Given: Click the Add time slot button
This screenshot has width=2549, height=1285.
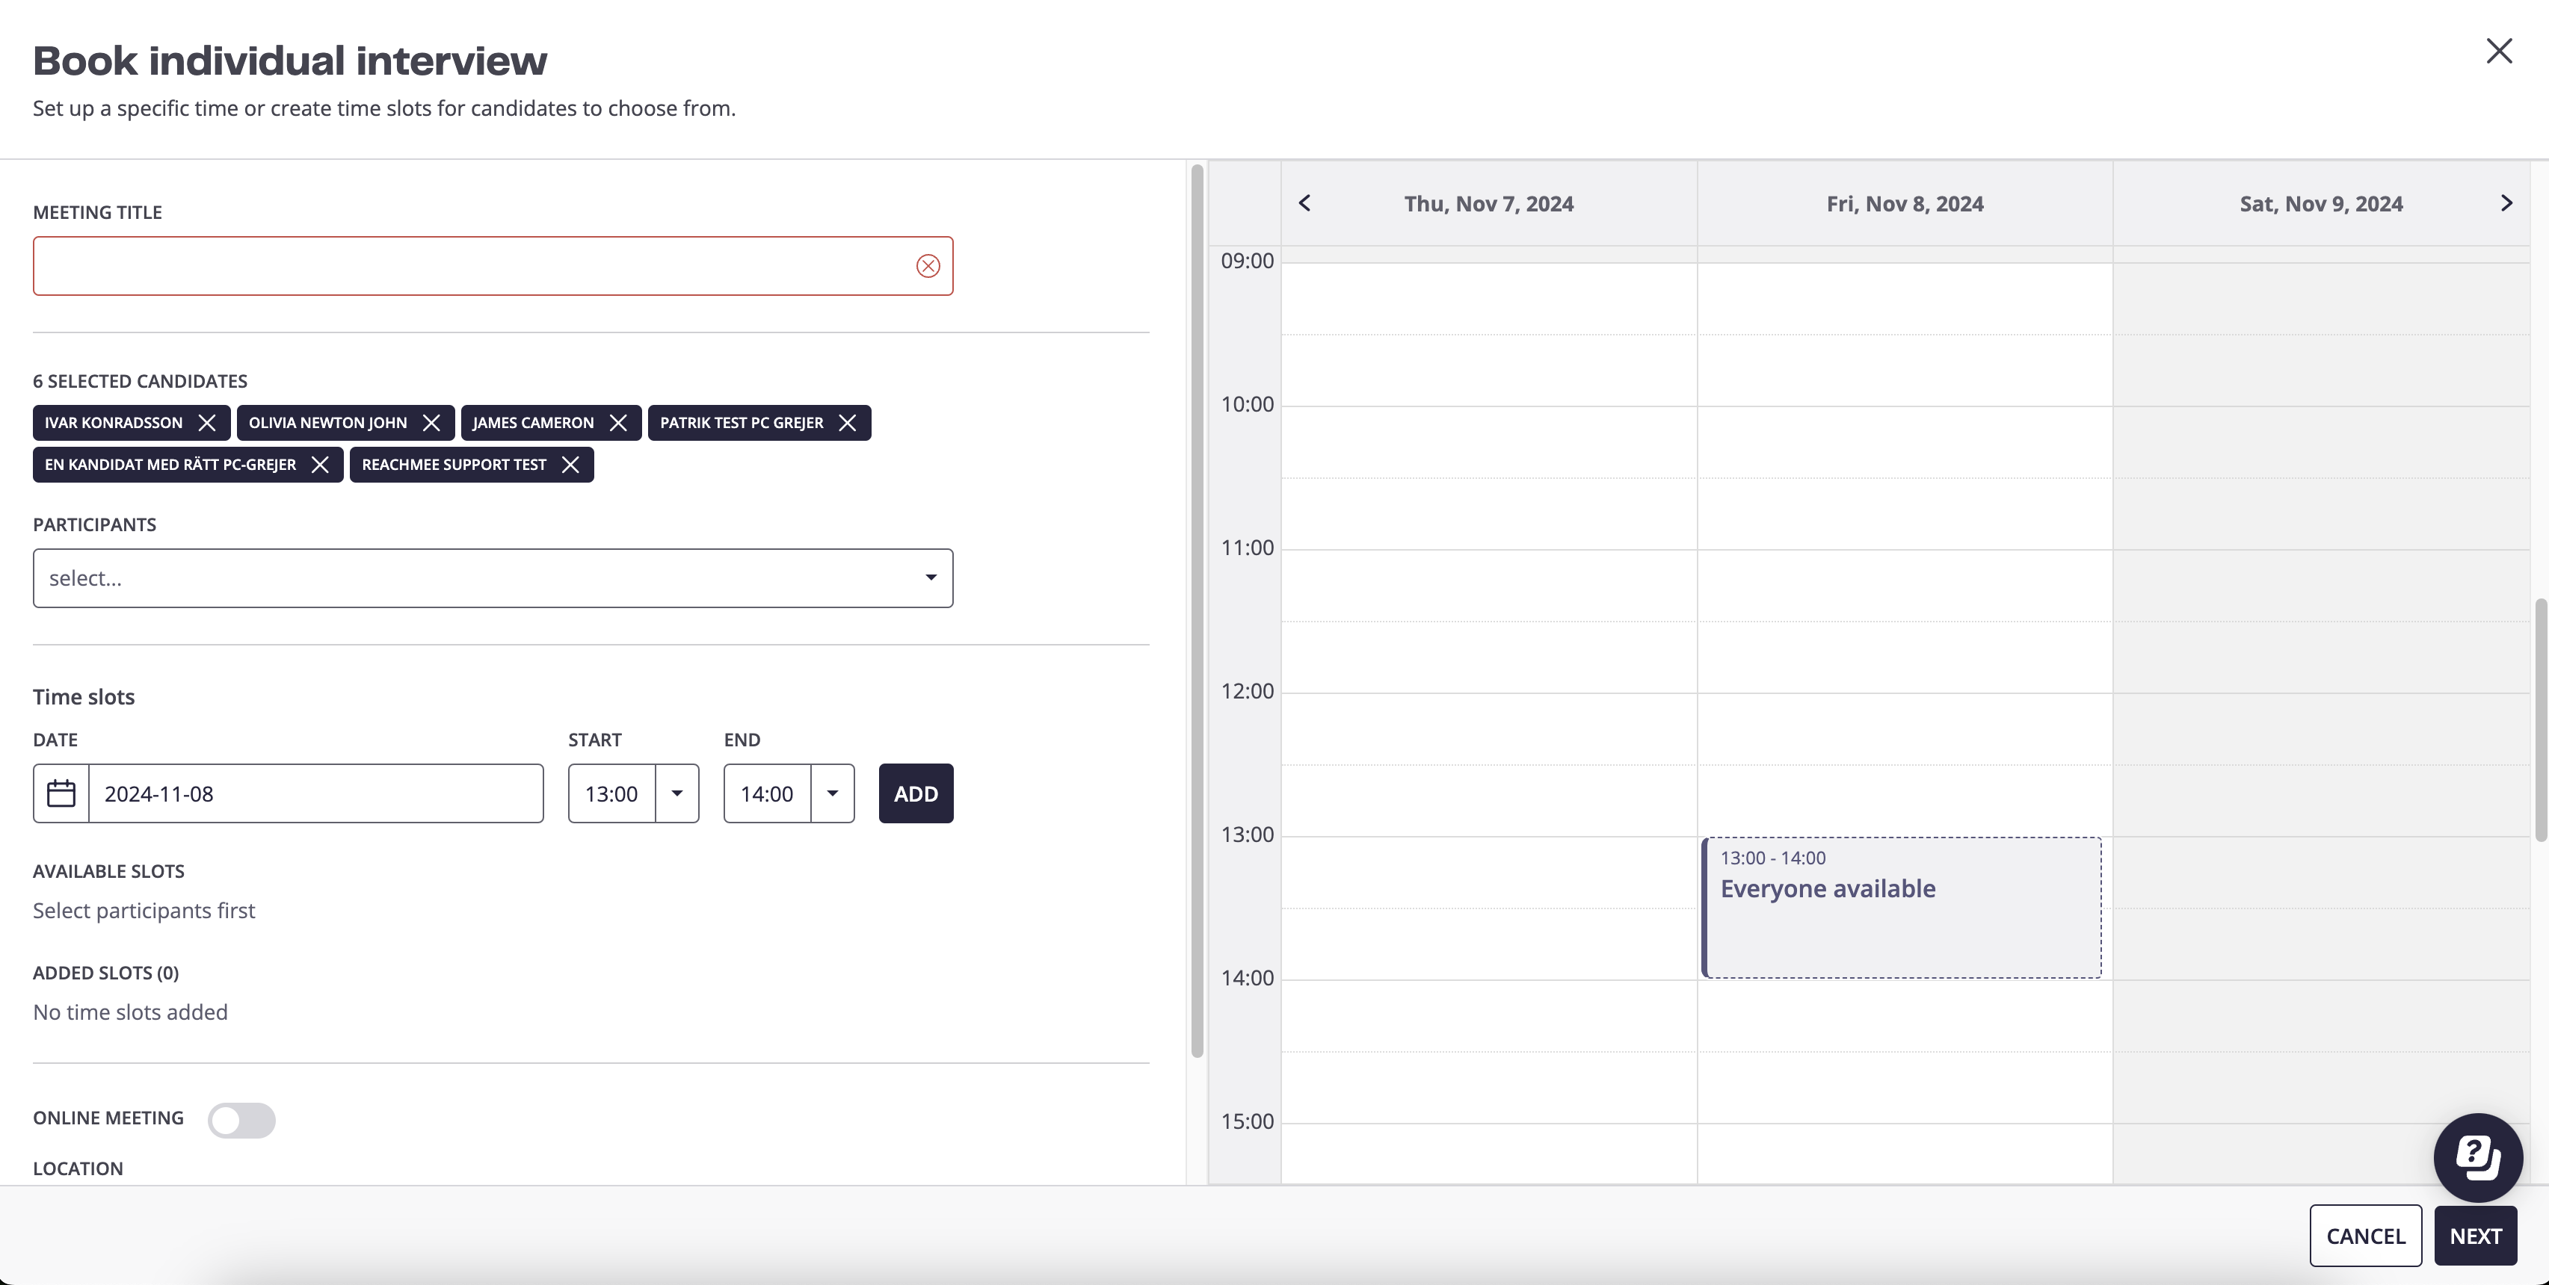Looking at the screenshot, I should click(915, 793).
